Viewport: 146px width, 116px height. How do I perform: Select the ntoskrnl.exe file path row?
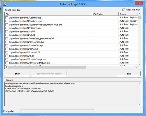25,28
